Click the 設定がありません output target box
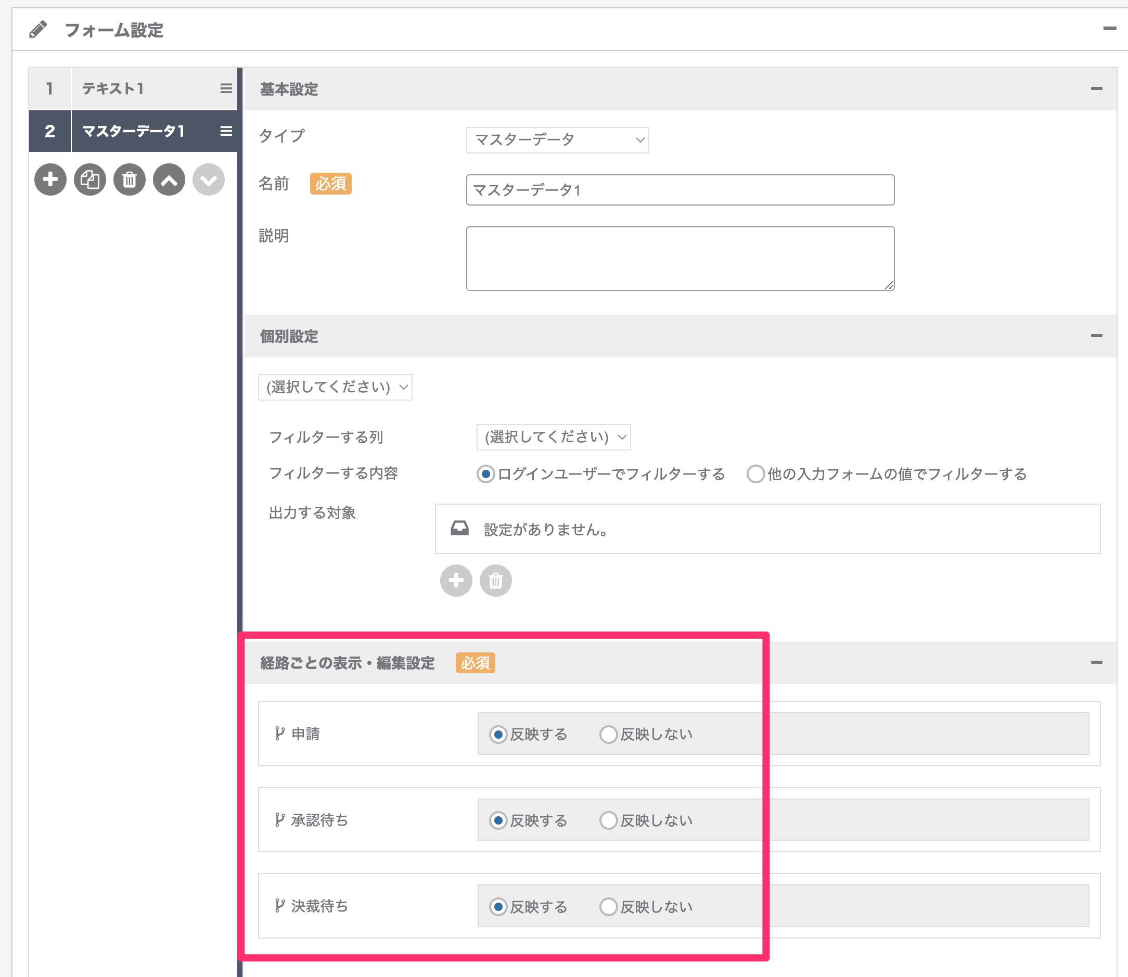1128x977 pixels. click(767, 529)
